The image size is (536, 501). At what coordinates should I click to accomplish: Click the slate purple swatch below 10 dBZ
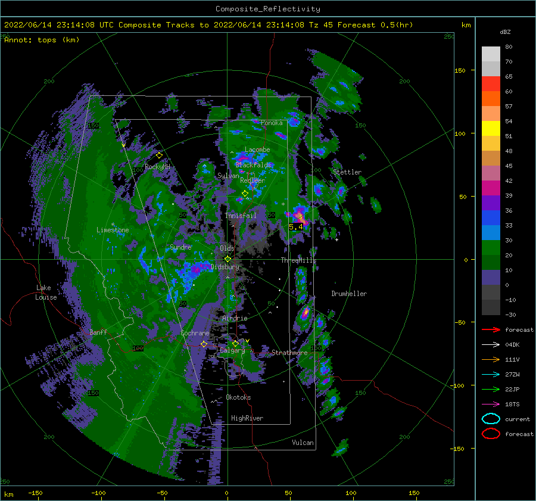click(491, 278)
